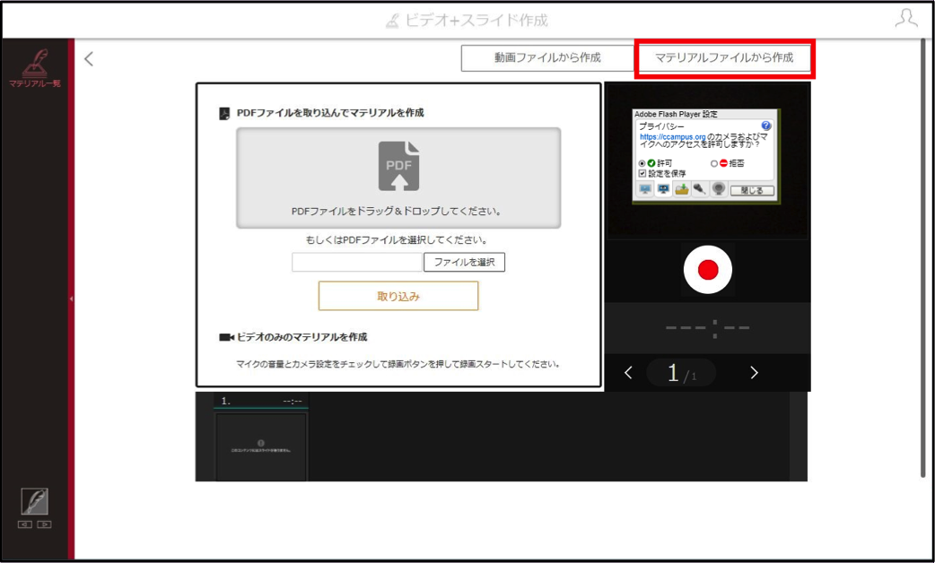Switch to マテリアルファイルから作成 tab
935x563 pixels.
point(724,57)
